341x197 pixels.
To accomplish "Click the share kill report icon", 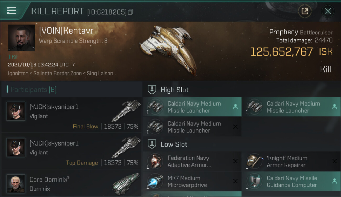I will coord(305,11).
